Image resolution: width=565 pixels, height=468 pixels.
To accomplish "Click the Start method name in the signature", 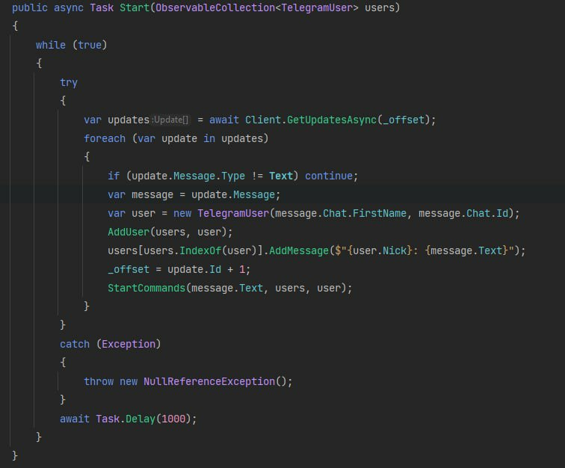I will pyautogui.click(x=135, y=7).
